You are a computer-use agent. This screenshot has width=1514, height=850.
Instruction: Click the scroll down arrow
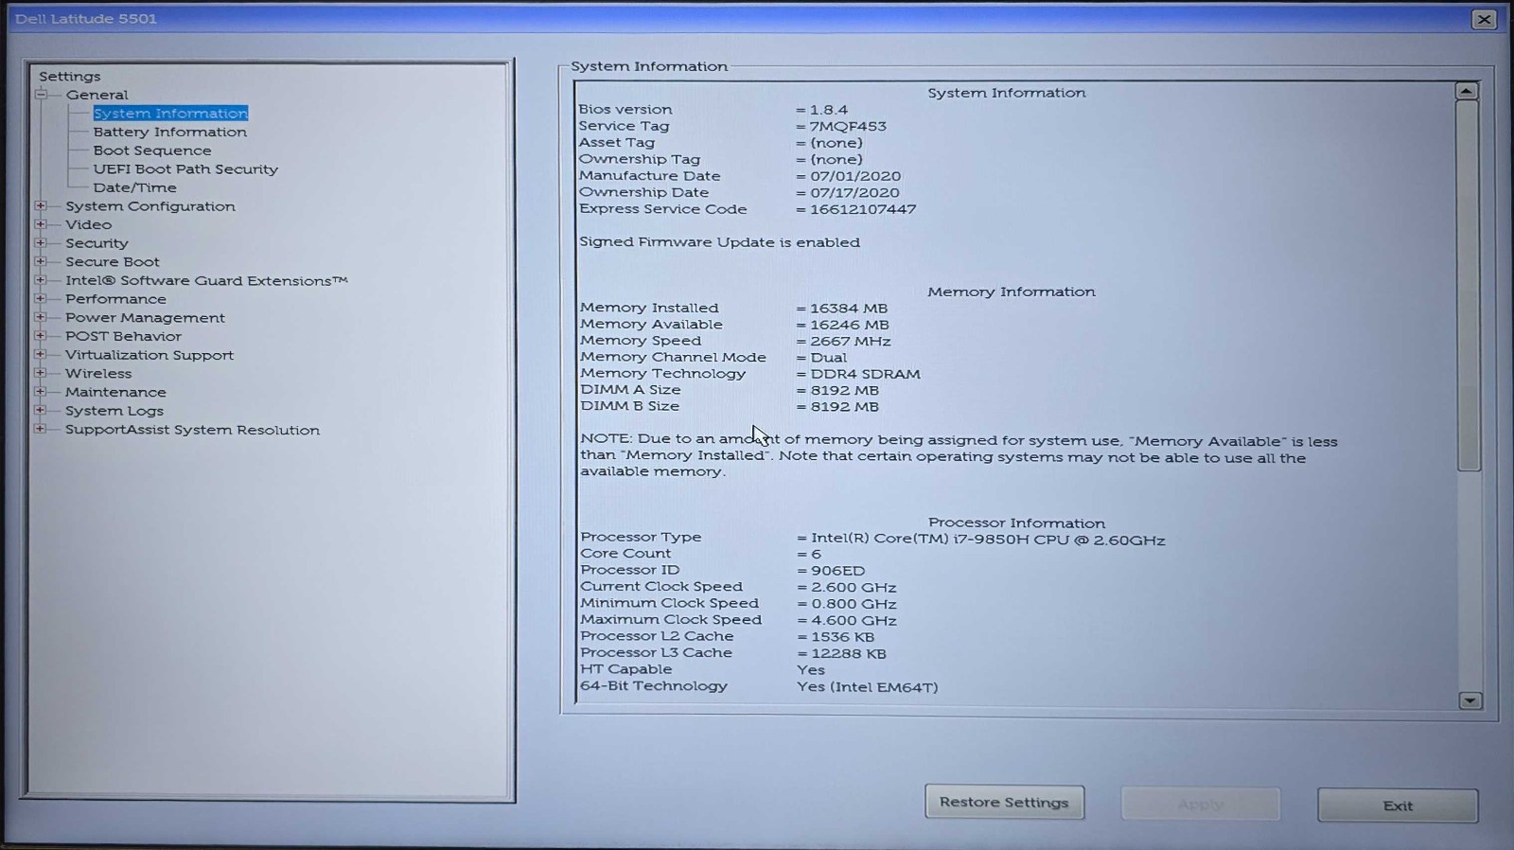pos(1470,700)
